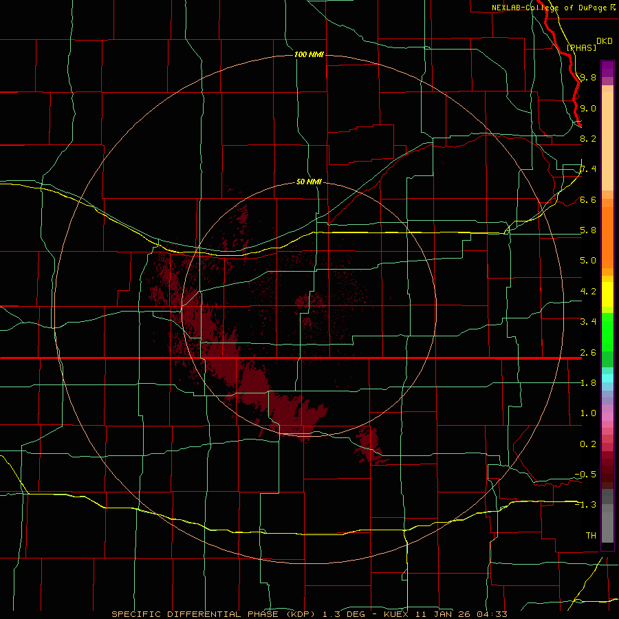
Task: Click the -1.3 legend value
Action: click(585, 505)
